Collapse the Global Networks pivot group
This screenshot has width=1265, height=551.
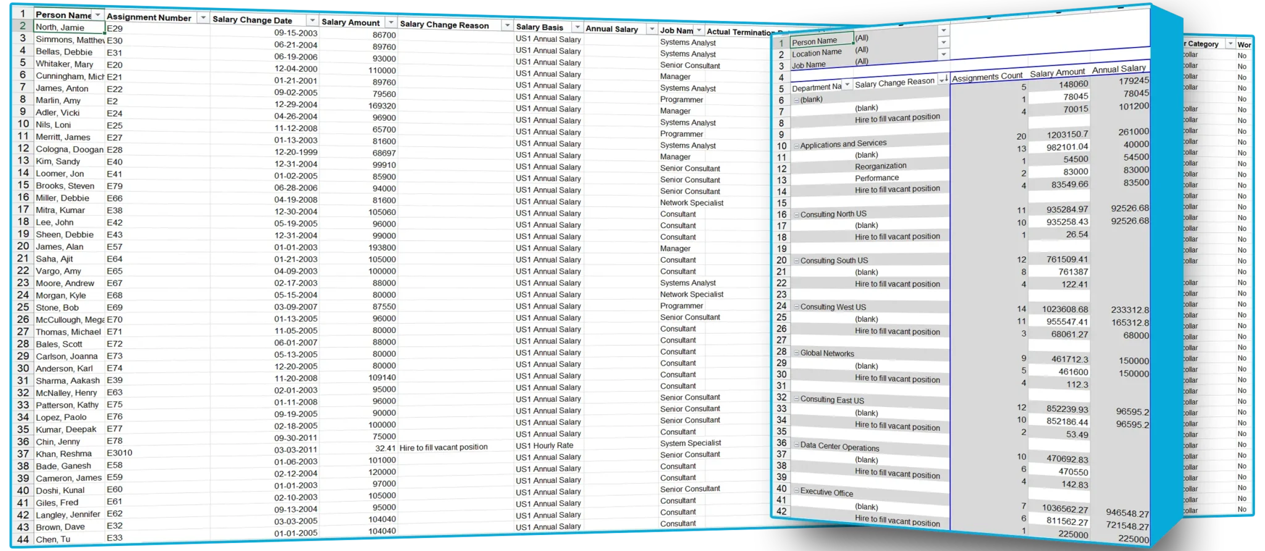[796, 353]
